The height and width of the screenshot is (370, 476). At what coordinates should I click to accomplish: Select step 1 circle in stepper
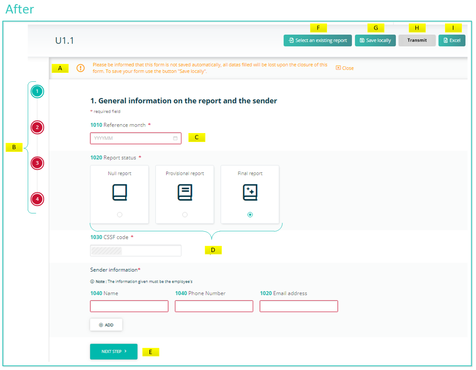[x=37, y=91]
